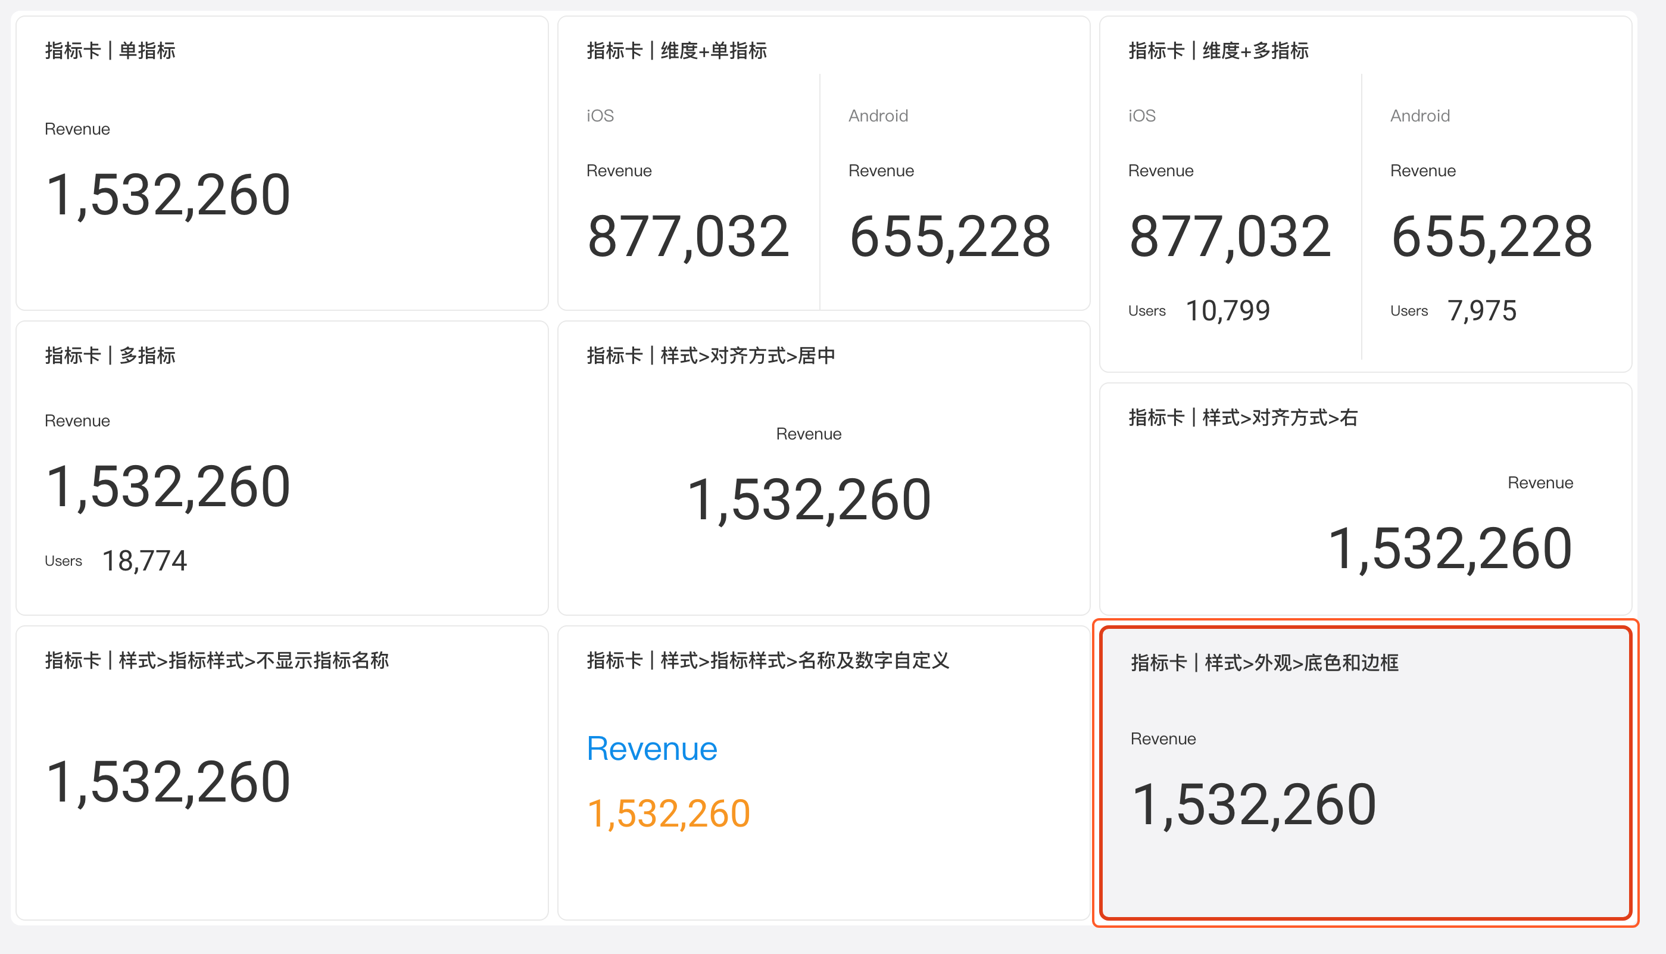Click 1,532,260 in the 不显示指标名称 card
The image size is (1666, 954).
168,782
